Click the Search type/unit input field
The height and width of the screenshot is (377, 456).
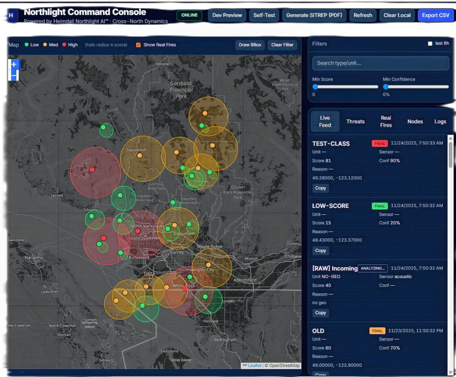[380, 63]
